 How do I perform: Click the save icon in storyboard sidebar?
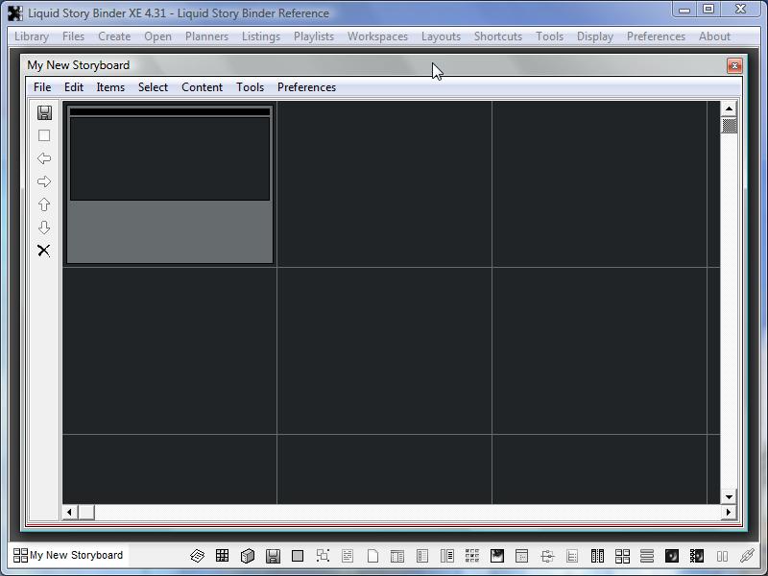tap(44, 112)
